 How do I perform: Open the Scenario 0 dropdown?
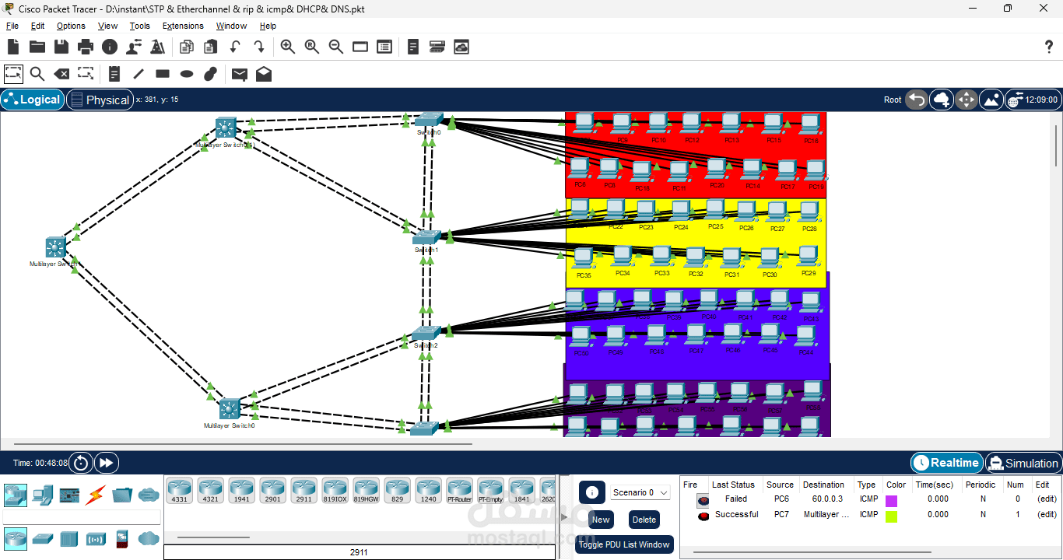pos(639,492)
